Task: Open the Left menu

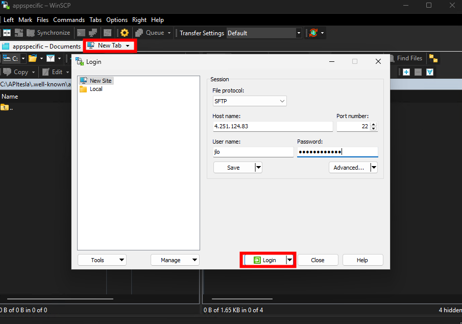Action: coord(9,20)
